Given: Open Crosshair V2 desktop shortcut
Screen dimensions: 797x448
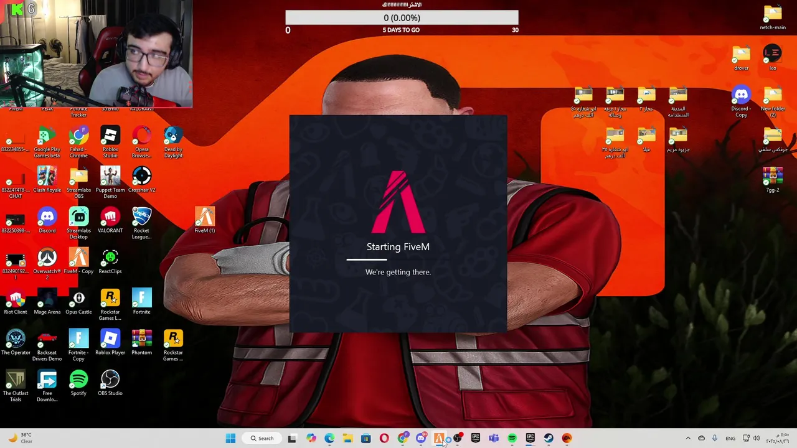Looking at the screenshot, I should point(141,179).
